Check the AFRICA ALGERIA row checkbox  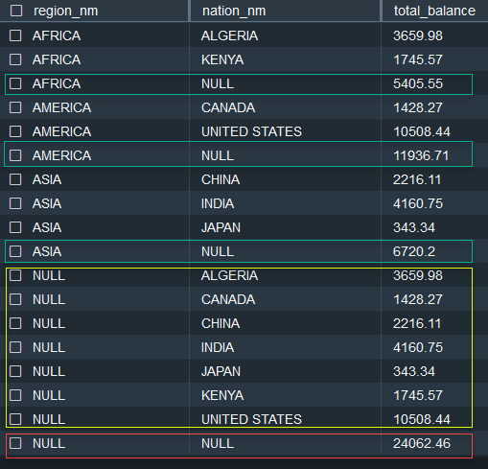tap(15, 35)
